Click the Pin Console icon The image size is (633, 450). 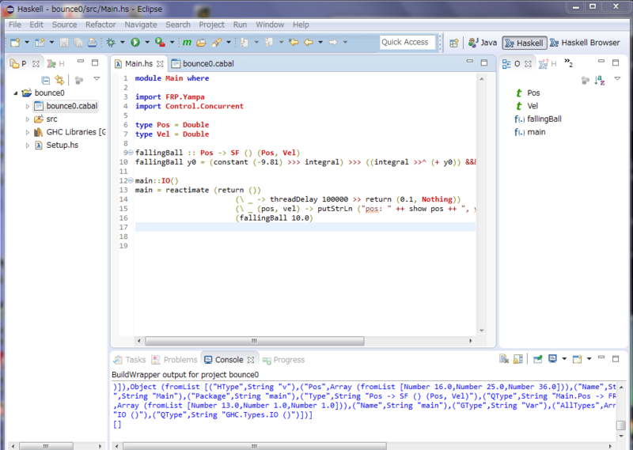tap(538, 359)
